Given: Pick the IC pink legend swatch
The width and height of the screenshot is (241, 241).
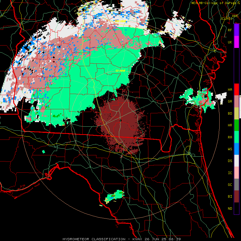Looking at the screenshot, I should click(x=236, y=173).
